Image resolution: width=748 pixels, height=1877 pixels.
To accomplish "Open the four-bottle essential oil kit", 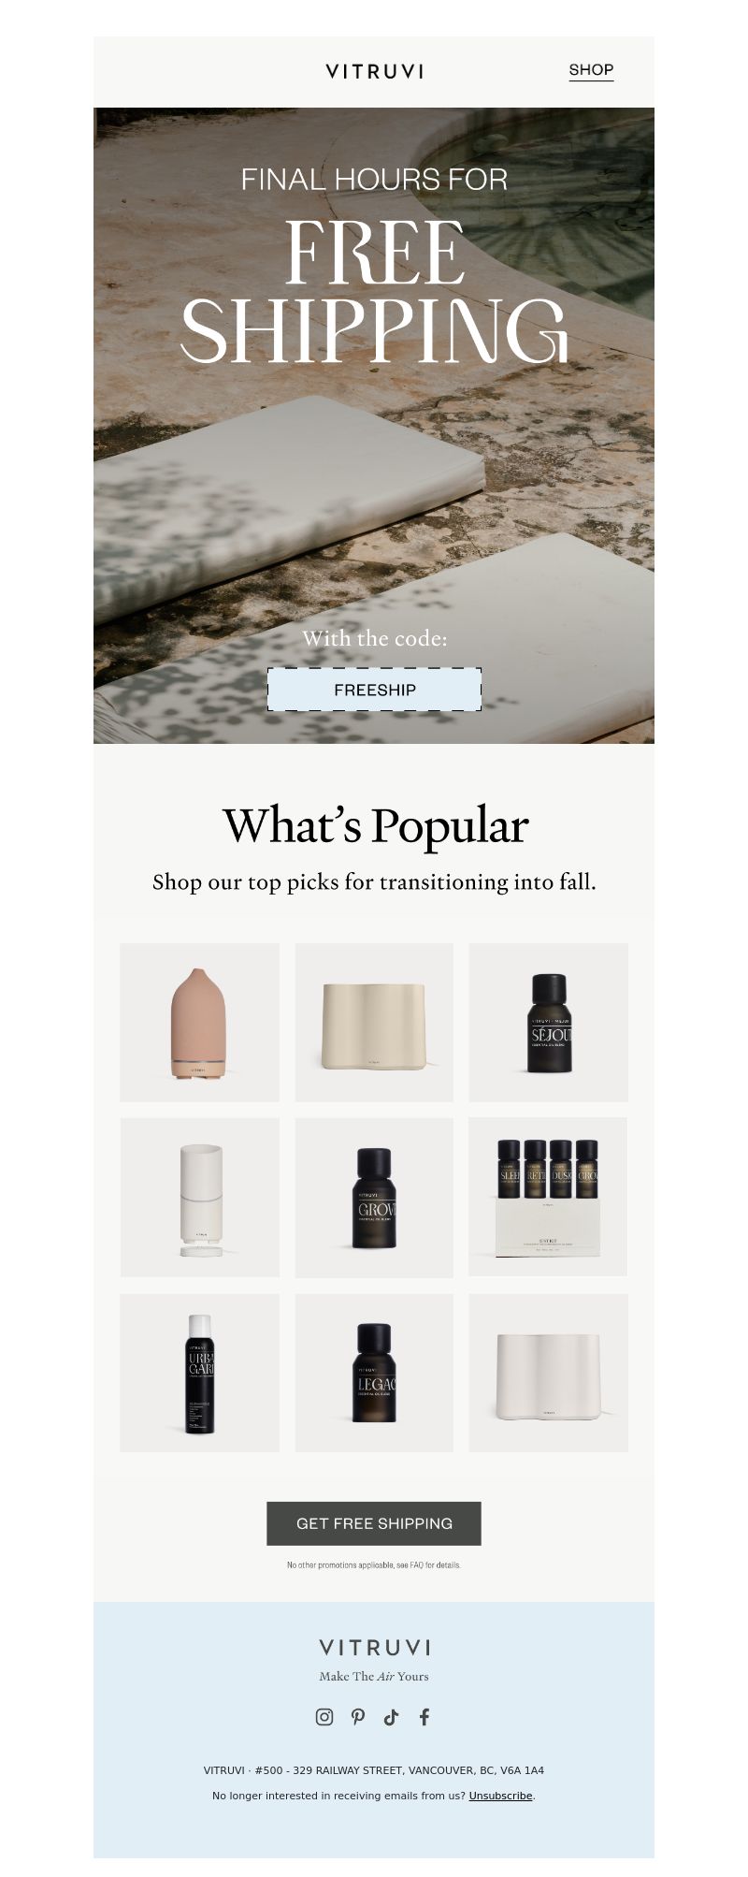I will pos(548,1197).
